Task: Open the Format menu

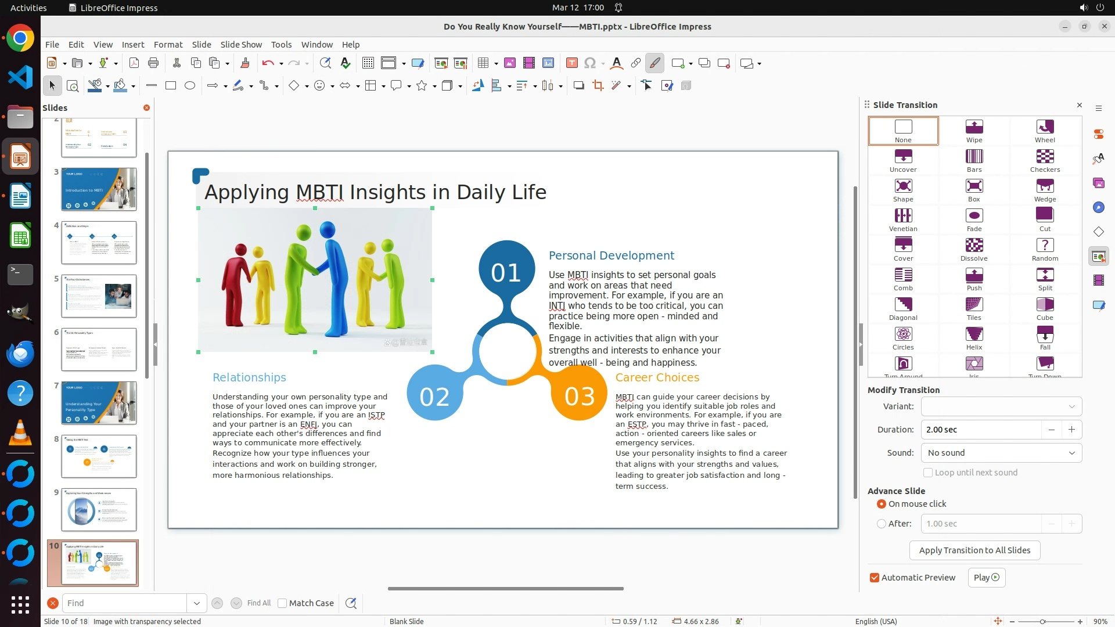Action: [x=168, y=45]
